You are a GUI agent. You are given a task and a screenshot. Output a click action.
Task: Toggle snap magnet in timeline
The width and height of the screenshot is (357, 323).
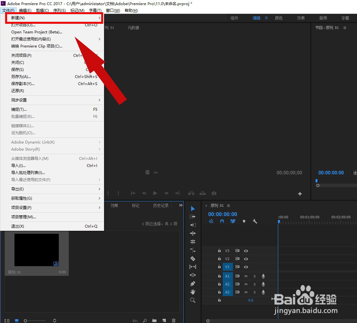(x=222, y=221)
